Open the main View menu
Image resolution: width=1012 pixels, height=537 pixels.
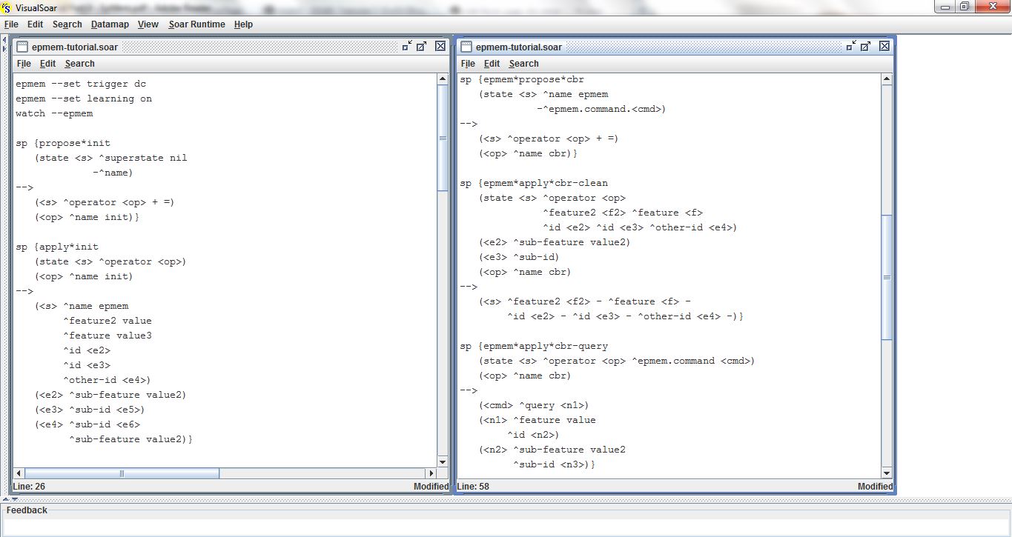pos(148,24)
